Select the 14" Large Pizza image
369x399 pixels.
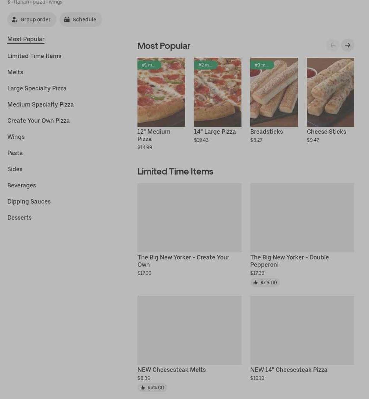[x=218, y=92]
